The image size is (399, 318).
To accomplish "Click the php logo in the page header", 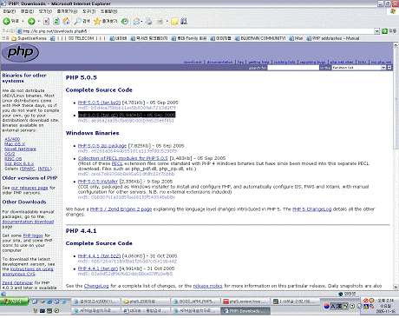I will 20,52.
